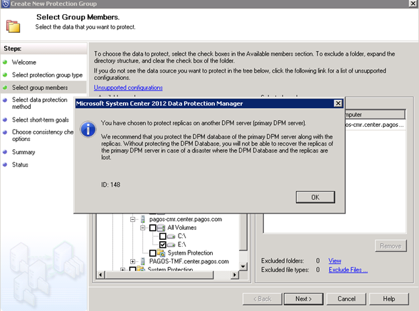The width and height of the screenshot is (419, 311).
Task: Go to Choose consistency check options step
Action: click(x=42, y=135)
